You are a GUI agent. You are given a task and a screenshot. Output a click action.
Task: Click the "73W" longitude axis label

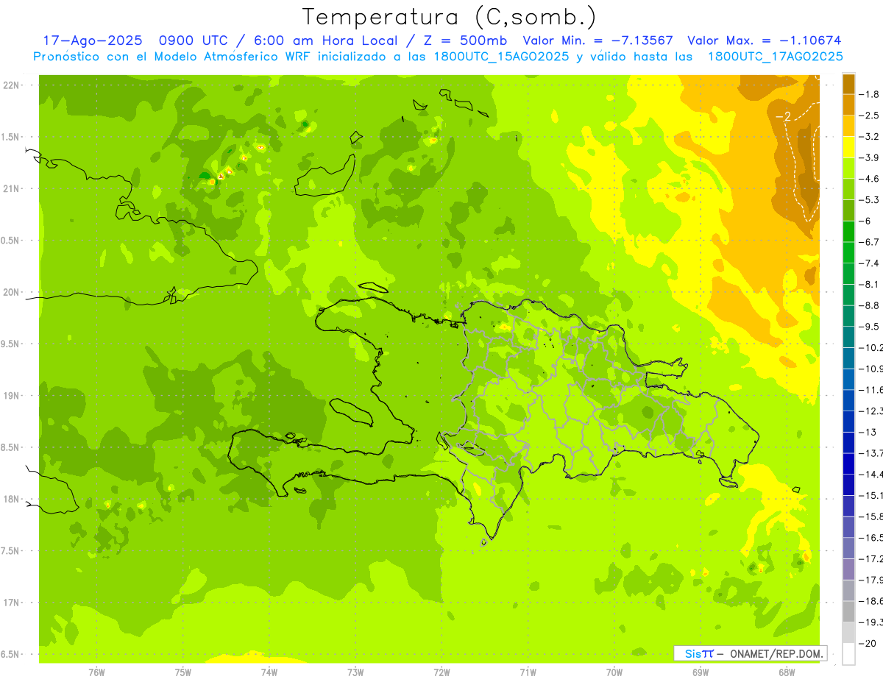[355, 672]
